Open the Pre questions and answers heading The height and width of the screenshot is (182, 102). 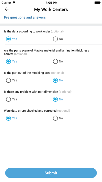click(25, 18)
